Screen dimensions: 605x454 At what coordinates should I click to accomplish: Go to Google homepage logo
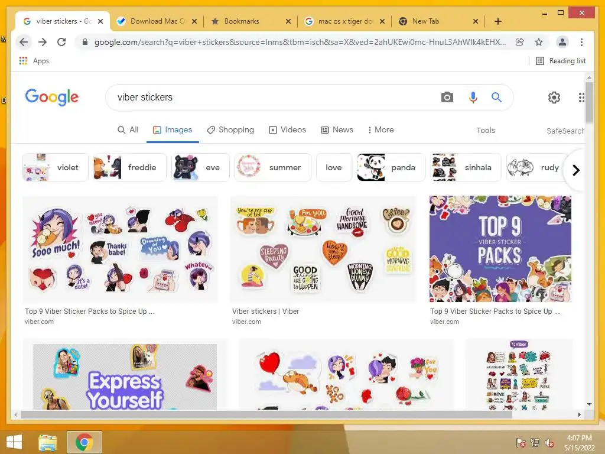(x=52, y=97)
